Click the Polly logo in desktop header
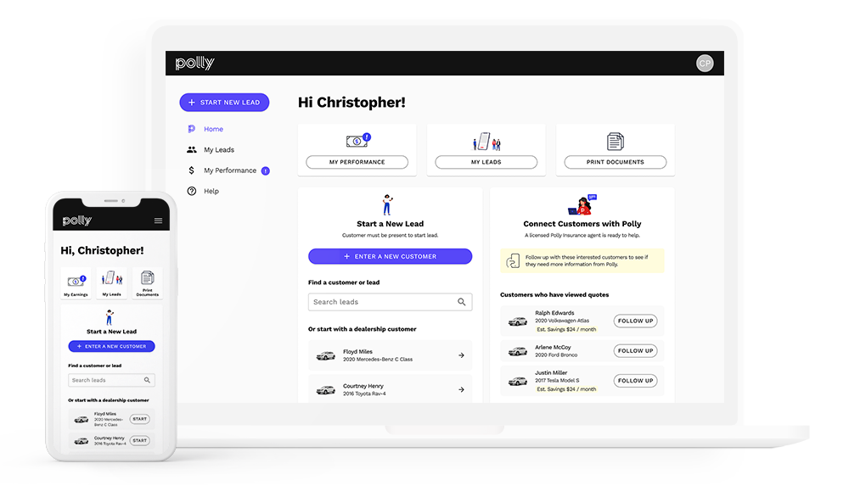The image size is (849, 497). (x=194, y=64)
